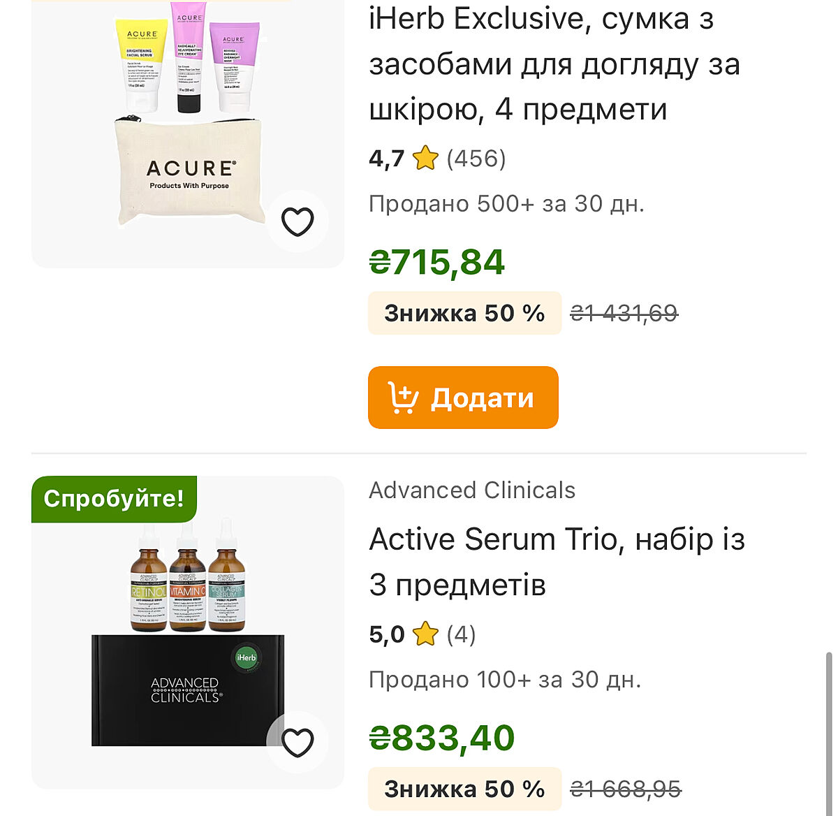This screenshot has height=816, width=838.
Task: Open the Advanced Clinicals brand link
Action: tap(472, 490)
